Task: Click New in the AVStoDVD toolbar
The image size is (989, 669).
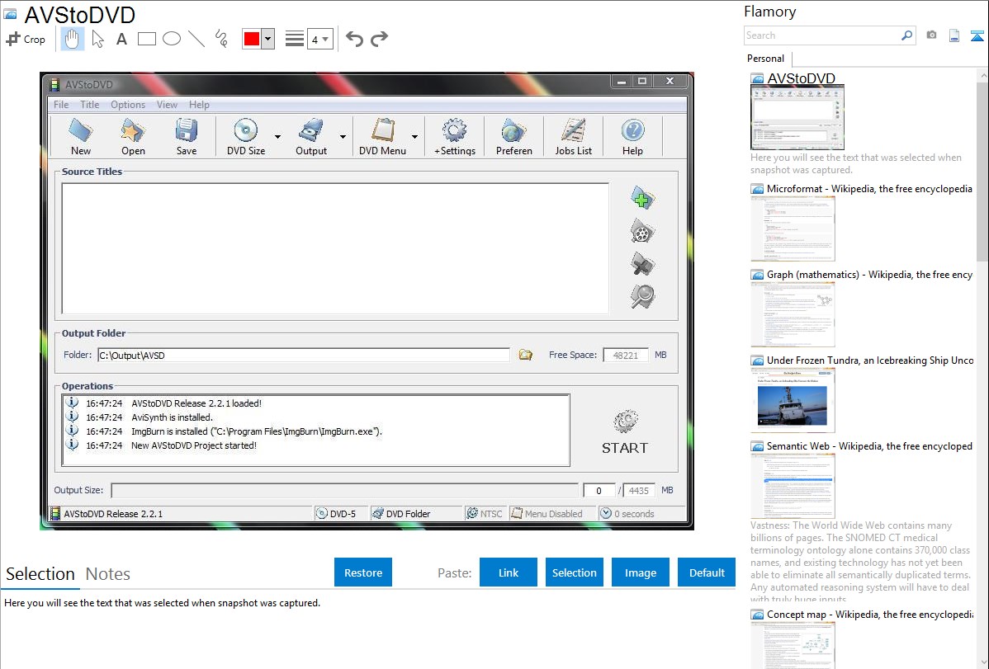Action: (x=81, y=137)
